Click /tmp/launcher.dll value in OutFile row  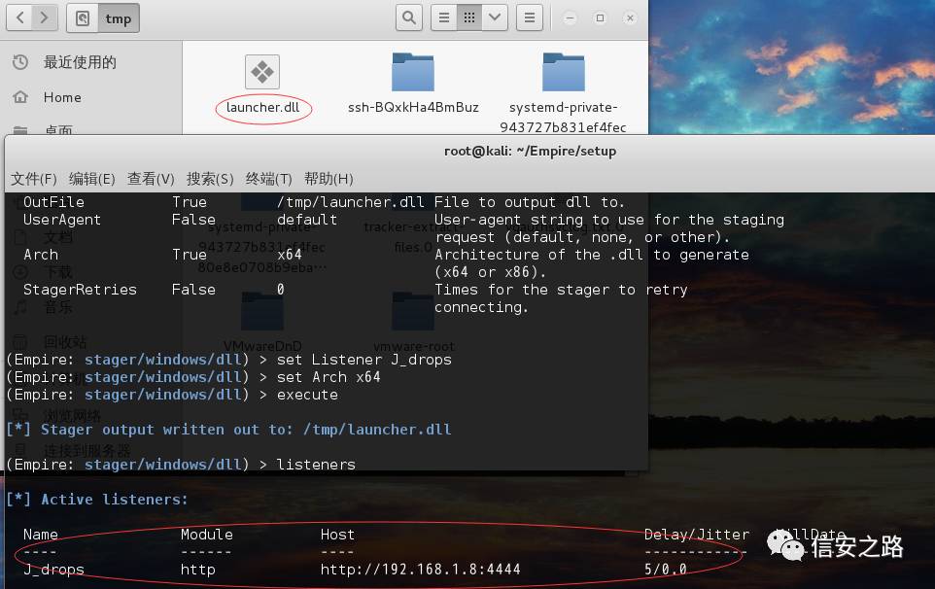tap(351, 202)
